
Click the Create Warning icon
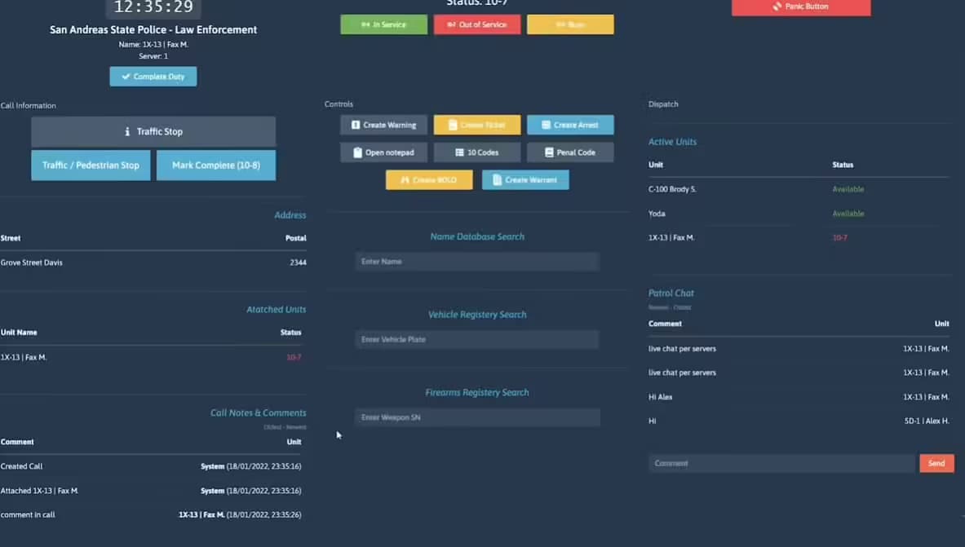(x=356, y=126)
